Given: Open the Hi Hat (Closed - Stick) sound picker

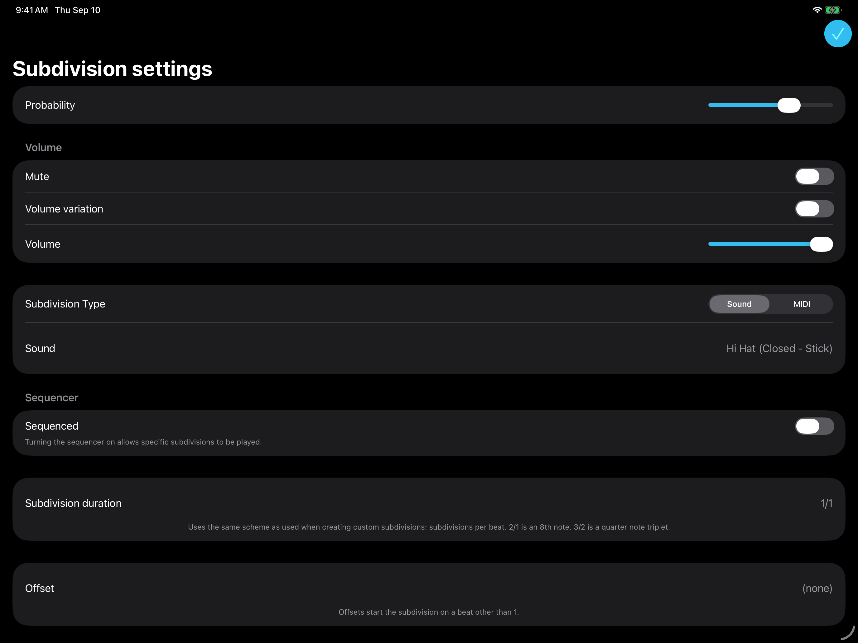Looking at the screenshot, I should (779, 348).
